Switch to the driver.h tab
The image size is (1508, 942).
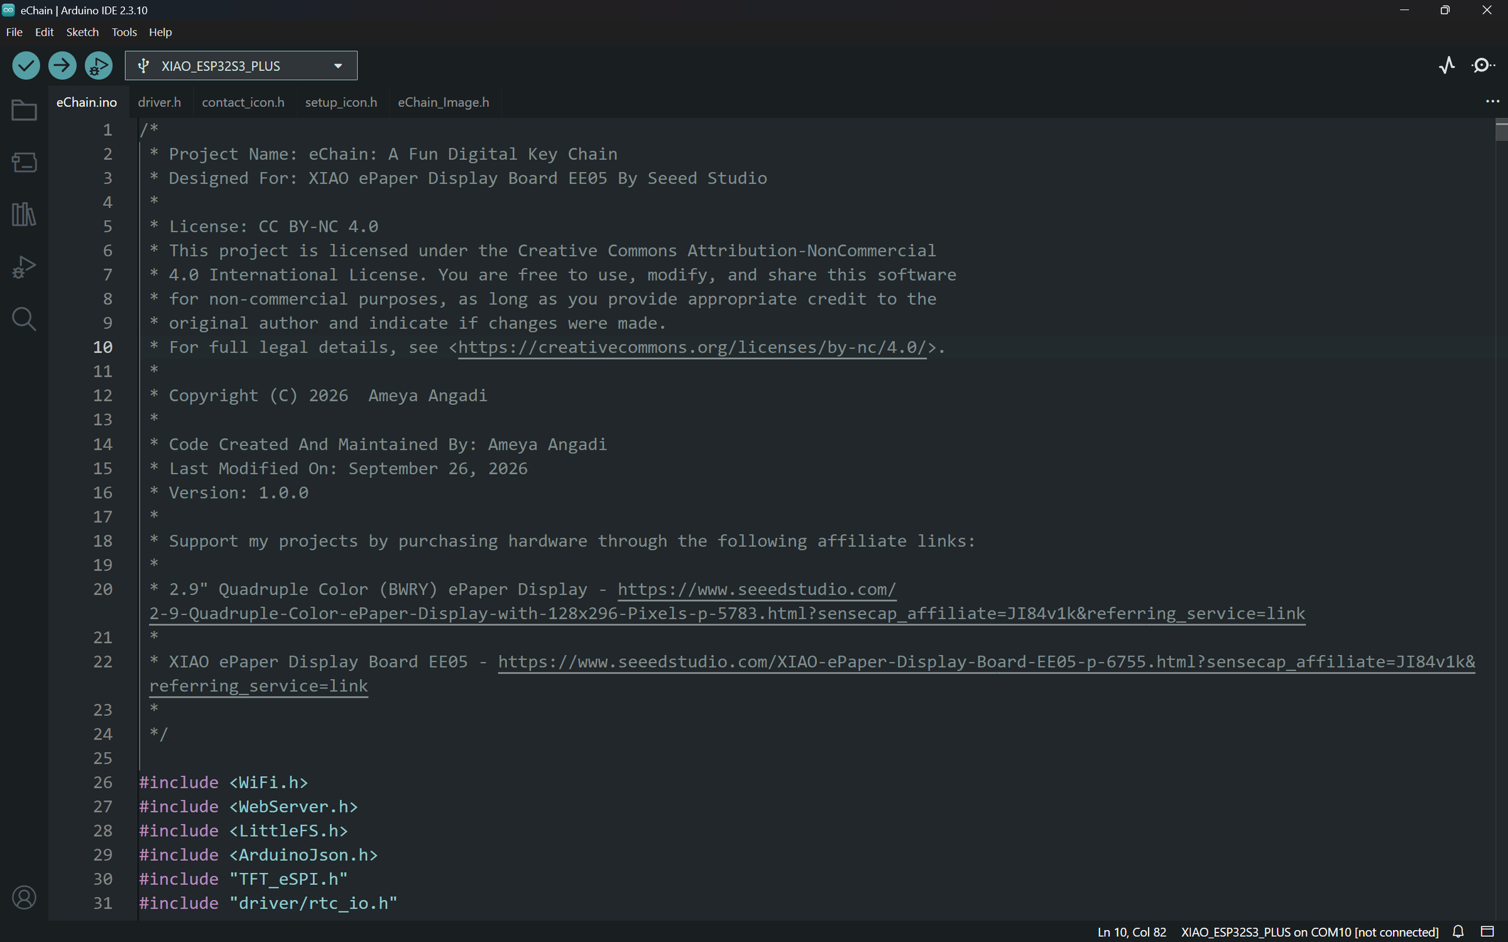(x=160, y=102)
